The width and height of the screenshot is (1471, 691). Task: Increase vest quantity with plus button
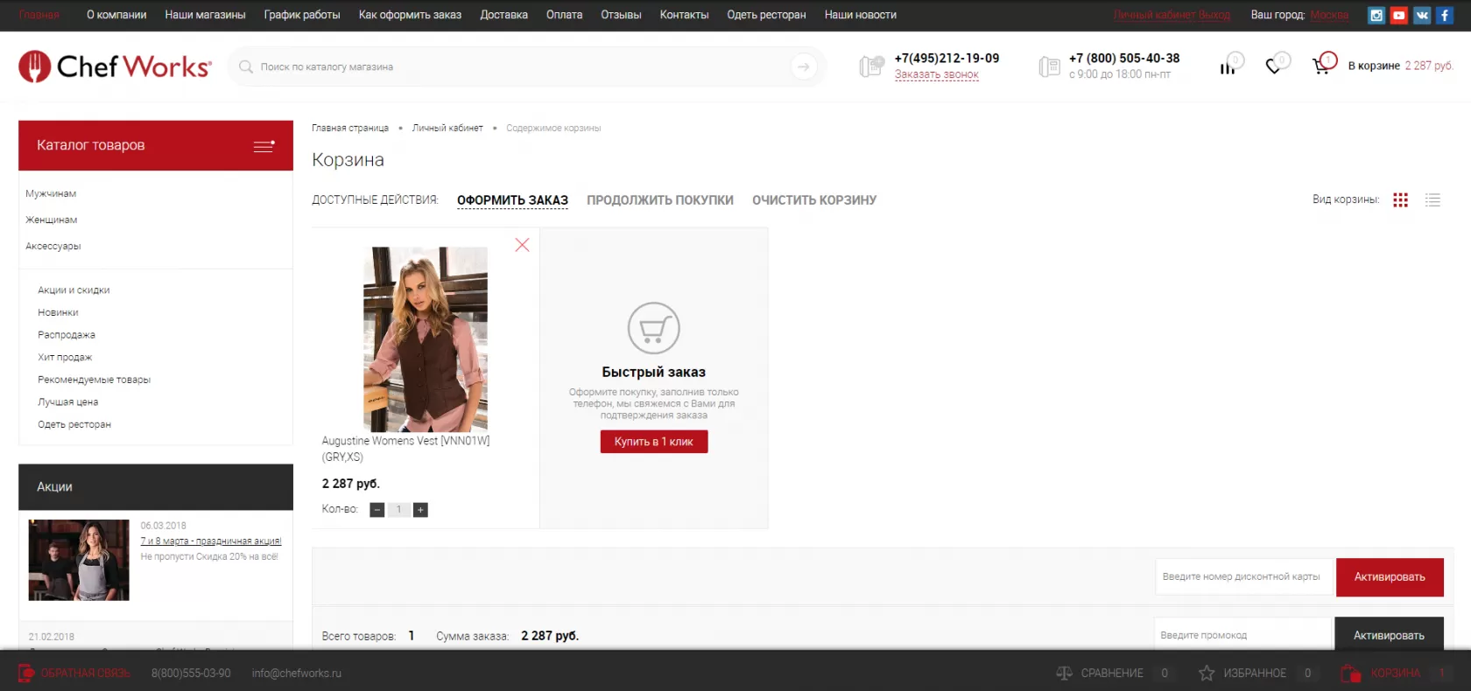[x=420, y=510]
